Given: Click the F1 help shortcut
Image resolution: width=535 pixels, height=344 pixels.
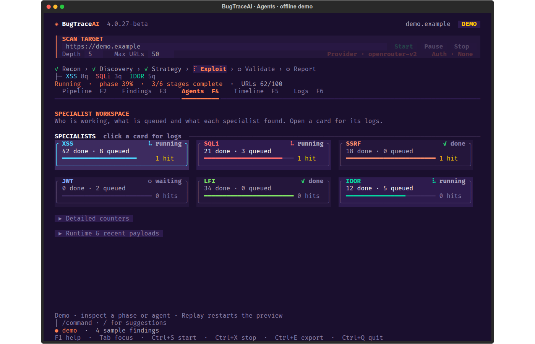Looking at the screenshot, I should [68, 338].
